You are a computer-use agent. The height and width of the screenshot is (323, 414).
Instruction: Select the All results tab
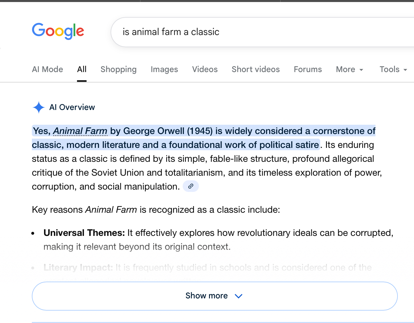tap(82, 69)
